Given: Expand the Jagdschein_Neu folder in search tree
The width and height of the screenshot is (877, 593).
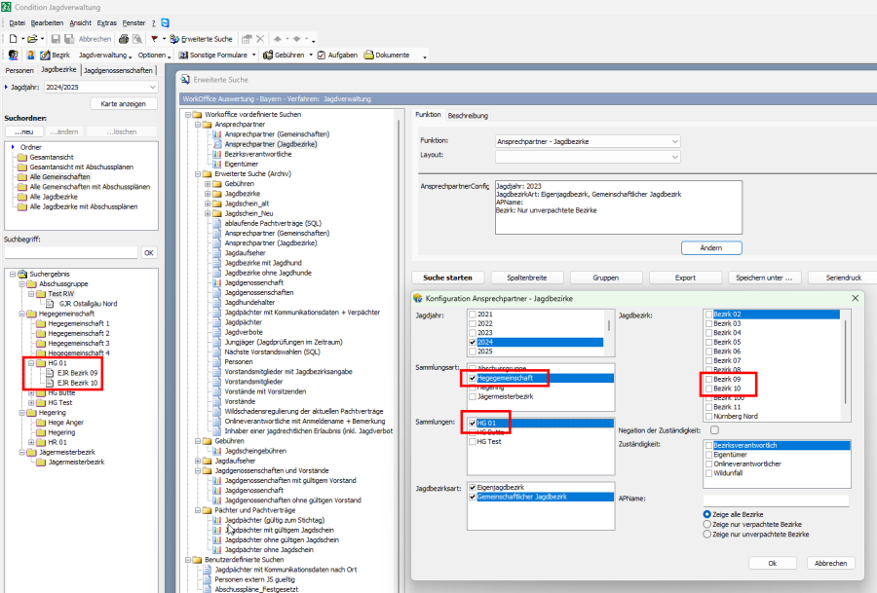Looking at the screenshot, I should click(207, 212).
